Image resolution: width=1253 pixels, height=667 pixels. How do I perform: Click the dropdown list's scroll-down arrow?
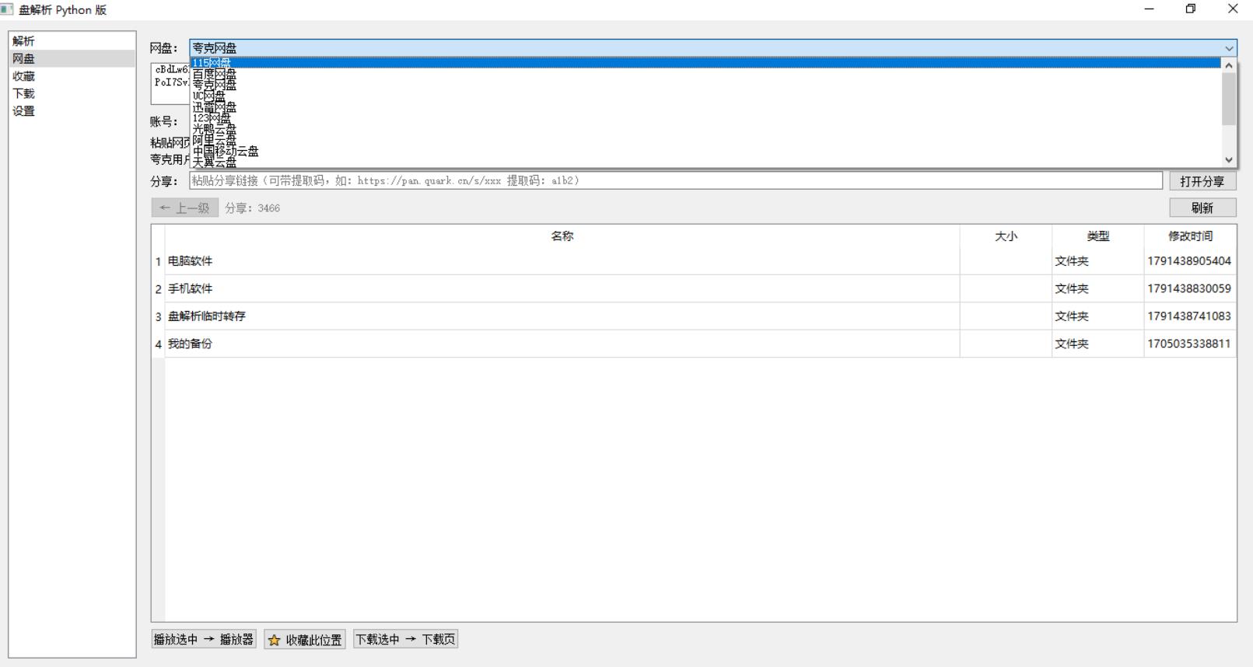1229,159
